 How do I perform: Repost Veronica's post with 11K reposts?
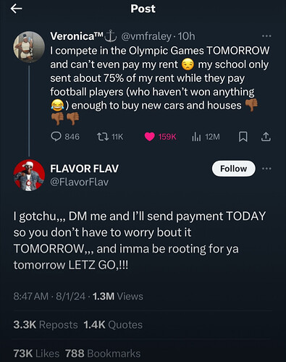(x=110, y=137)
